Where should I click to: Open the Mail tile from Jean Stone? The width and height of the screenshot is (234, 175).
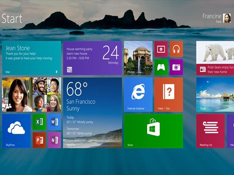(x=31, y=58)
